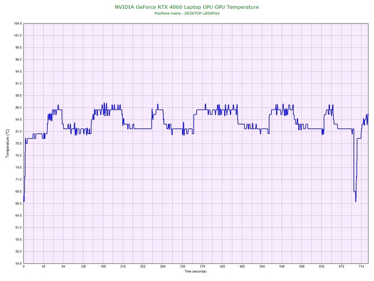Click the 86.5 y-axis value
Image resolution: width=374 pixels, height=281 pixels.
(x=18, y=108)
